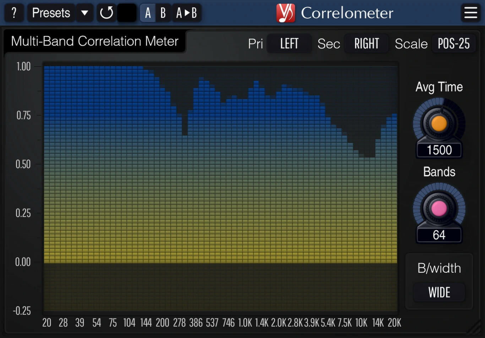The width and height of the screenshot is (485, 338).
Task: Select state A
Action: click(x=148, y=13)
